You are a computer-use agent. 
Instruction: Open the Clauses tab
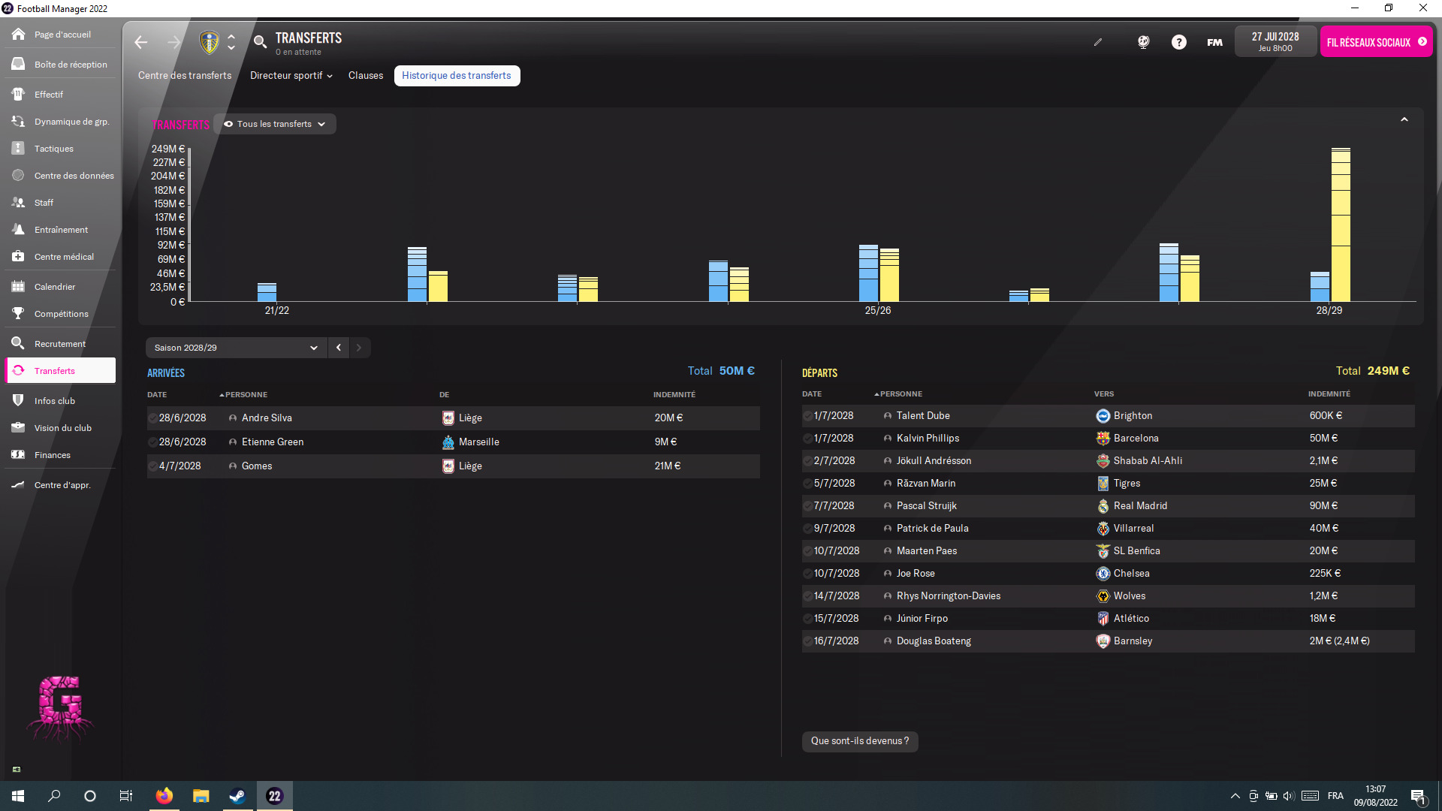[x=366, y=76]
